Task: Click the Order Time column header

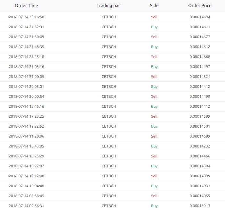Action: coord(26,5)
